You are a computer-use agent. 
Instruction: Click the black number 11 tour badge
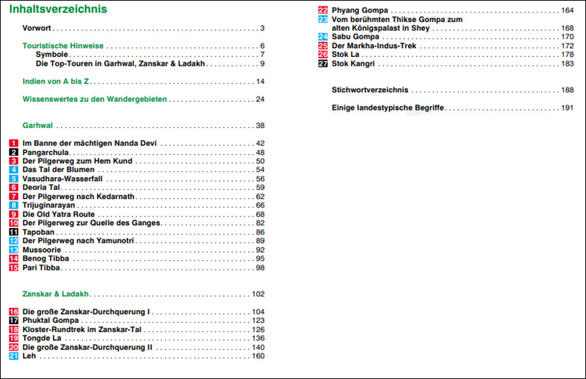13,232
